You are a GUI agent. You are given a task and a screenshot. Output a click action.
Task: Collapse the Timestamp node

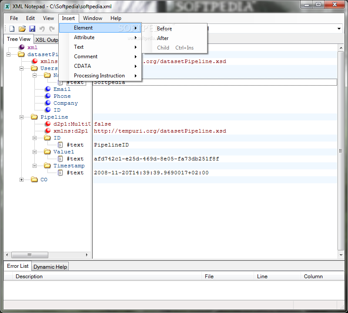(x=35, y=166)
